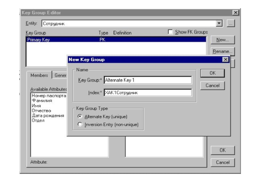
Task: Click the Rename... button
Action: [222, 51]
